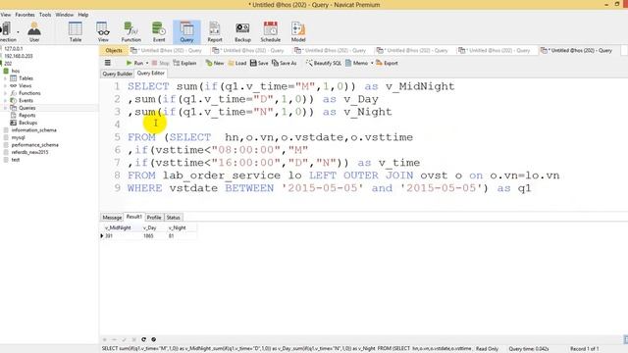This screenshot has height=353, width=628.
Task: Click the Record 1 of 1 status text
Action: (585, 349)
